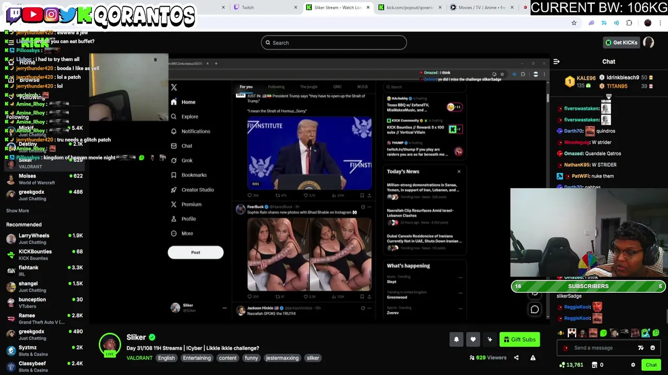Open the FearBuck post three-dot menu
Screen dimensions: 668x375
(369, 207)
